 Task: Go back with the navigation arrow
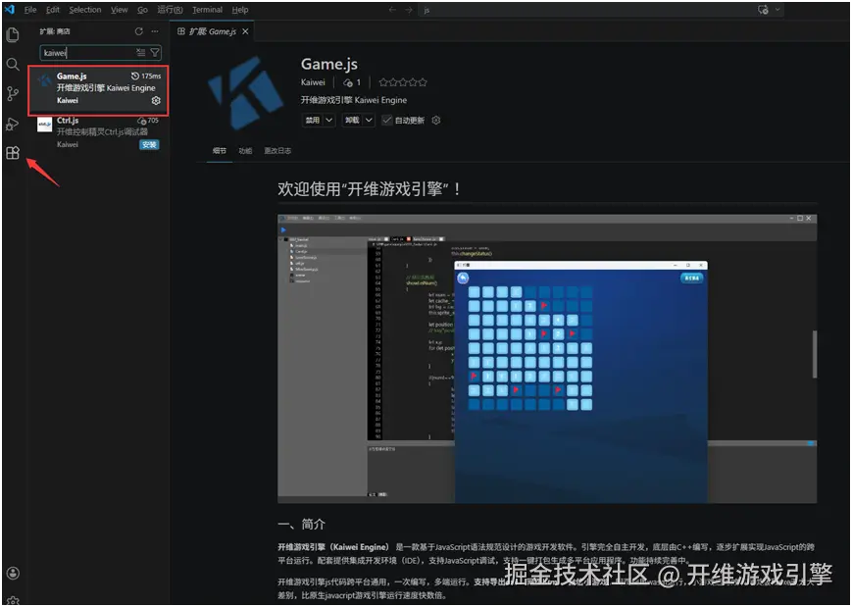coord(392,10)
